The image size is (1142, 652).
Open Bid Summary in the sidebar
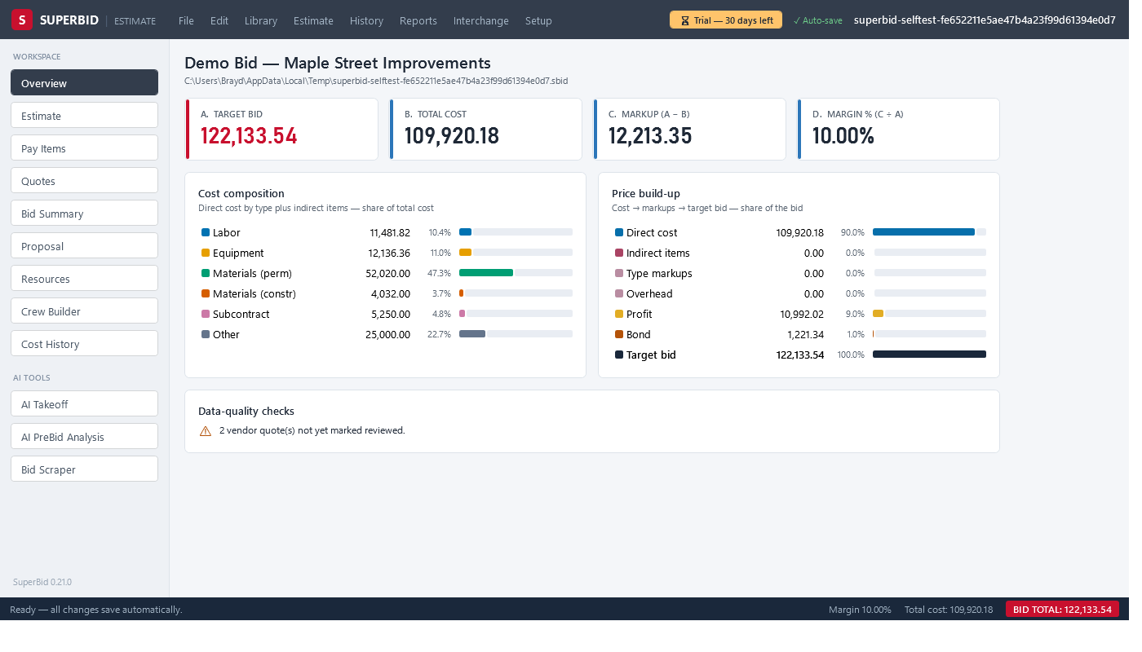85,213
